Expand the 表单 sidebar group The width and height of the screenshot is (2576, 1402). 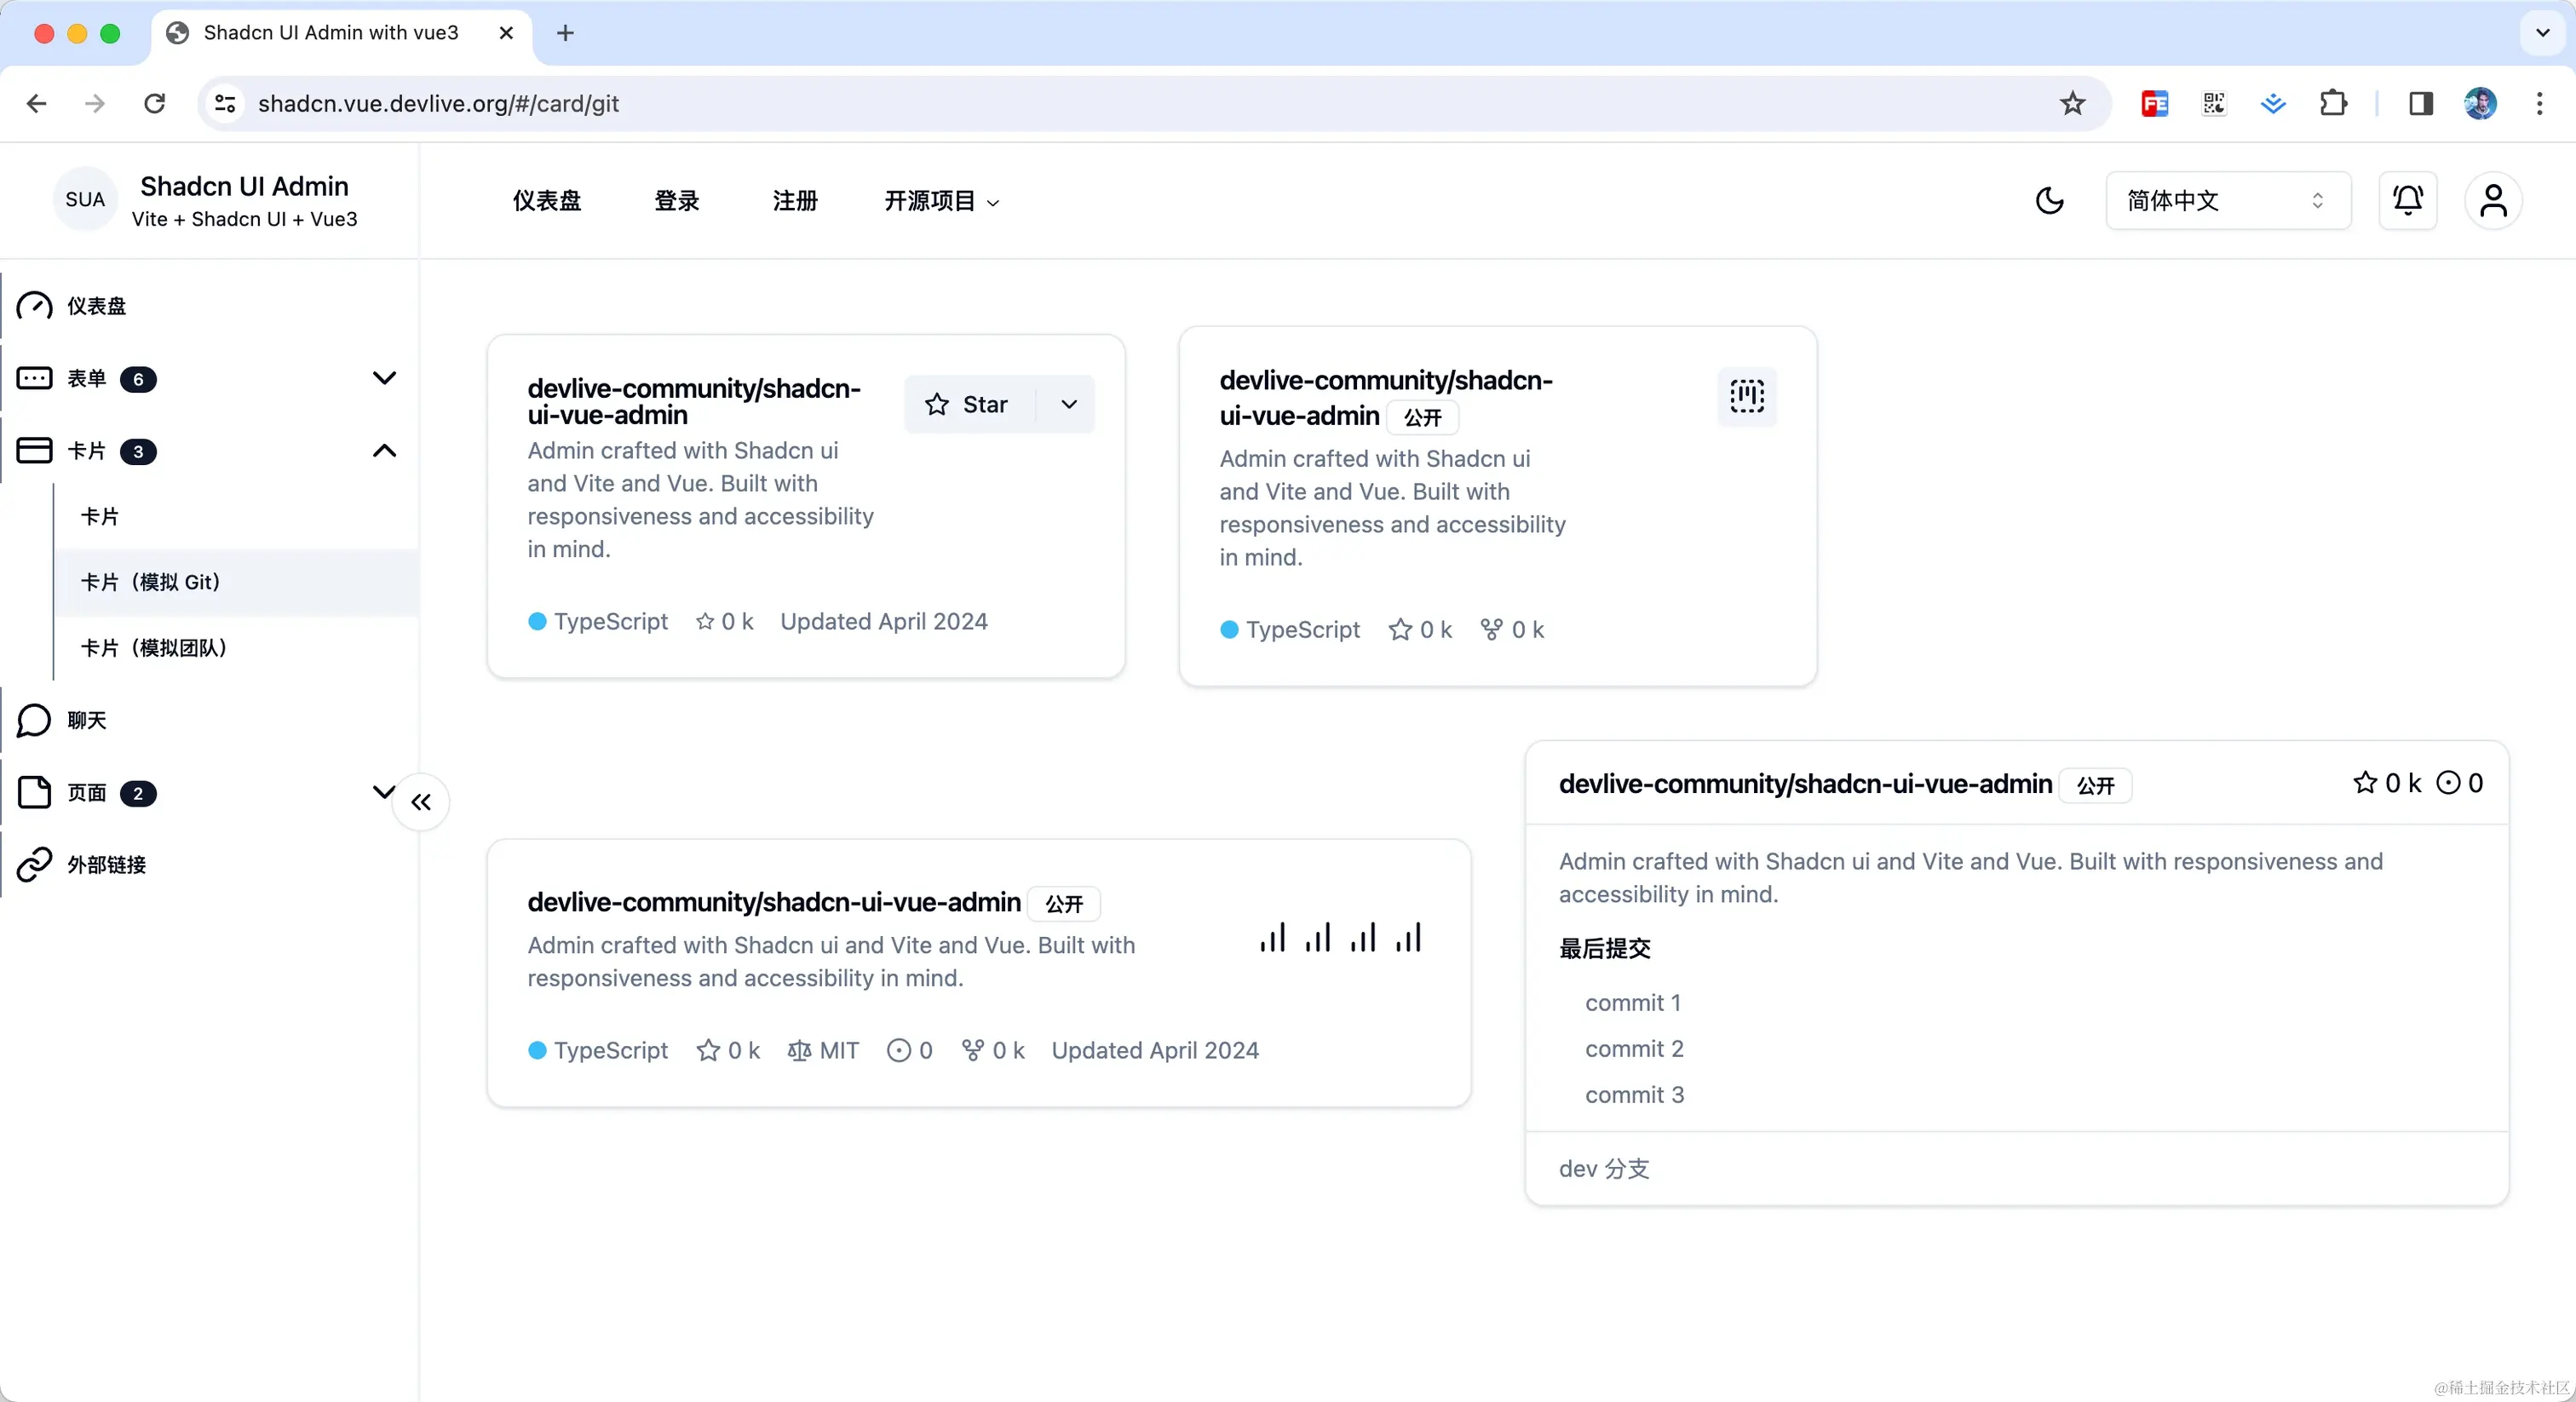pos(384,378)
